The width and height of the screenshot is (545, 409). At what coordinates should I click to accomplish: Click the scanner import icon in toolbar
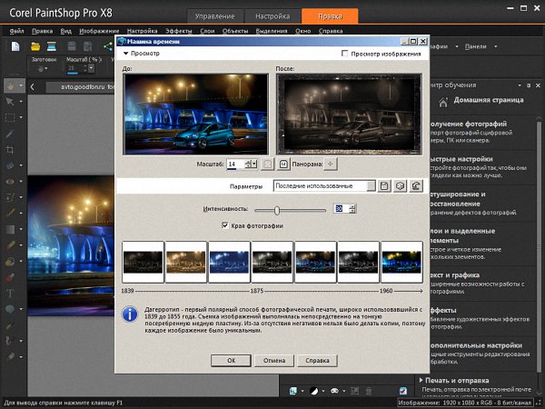pyautogui.click(x=52, y=46)
